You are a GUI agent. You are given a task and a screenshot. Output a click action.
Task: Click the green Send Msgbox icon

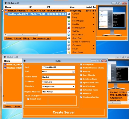click(69, 21)
